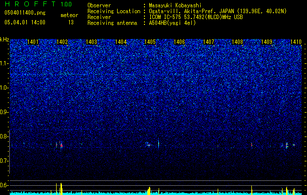Click the meteor echo just after 1402

[61, 145]
